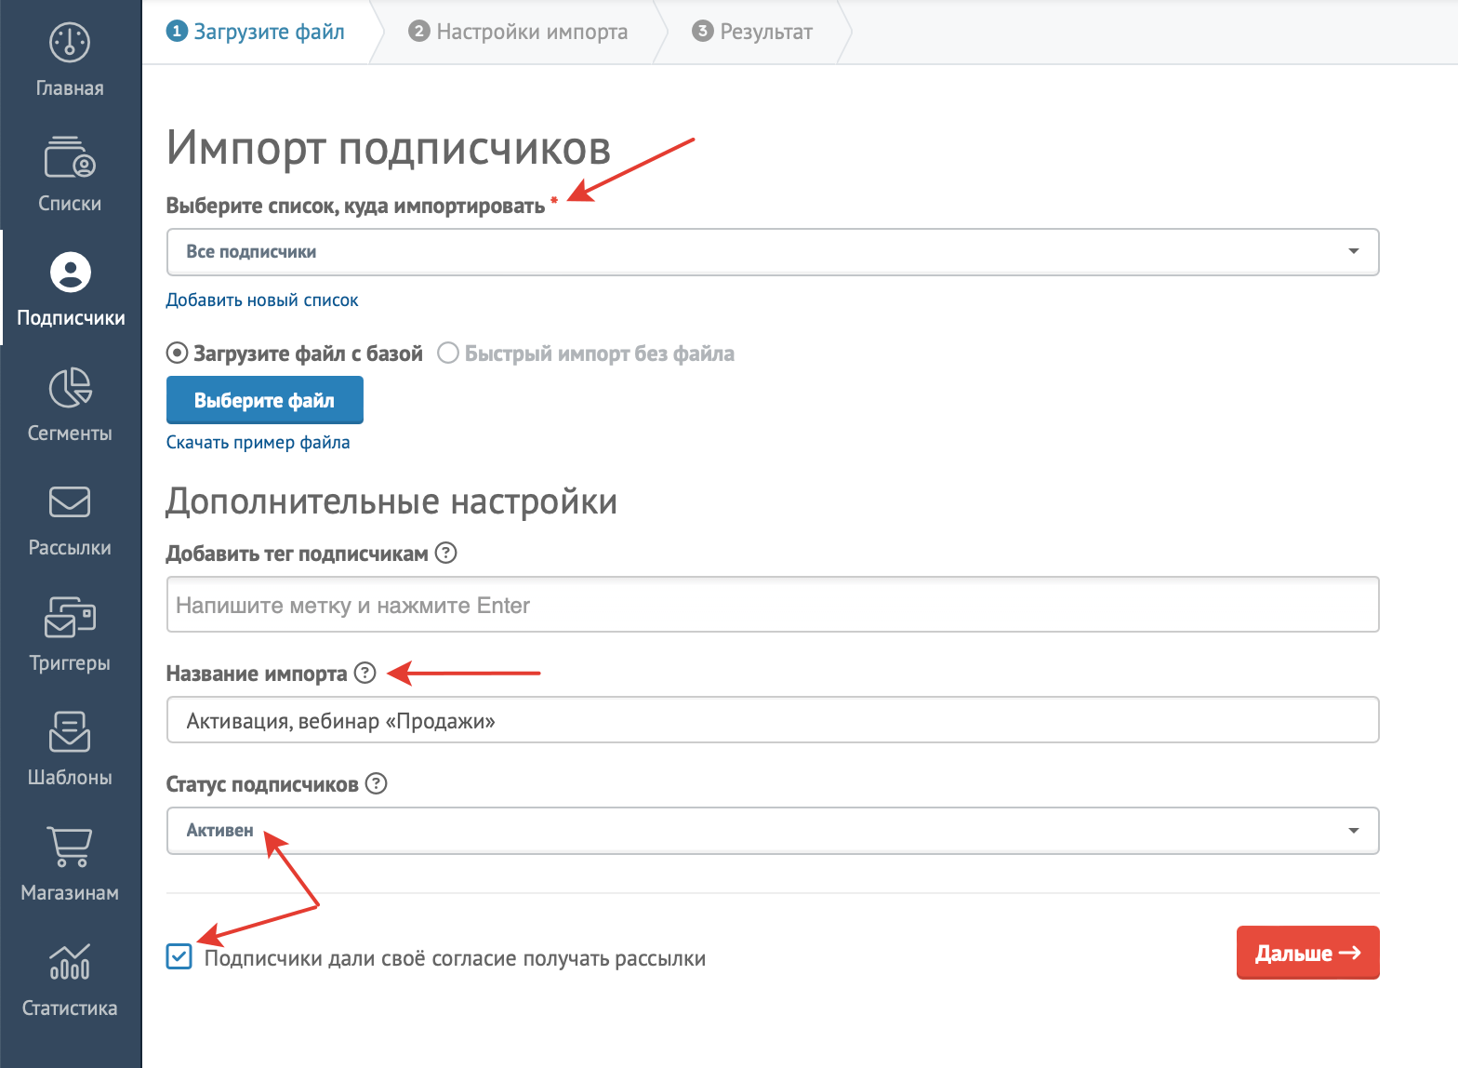This screenshot has height=1068, width=1458.
Task: Click help icon next to Статус подписчиков
Action: point(376,783)
